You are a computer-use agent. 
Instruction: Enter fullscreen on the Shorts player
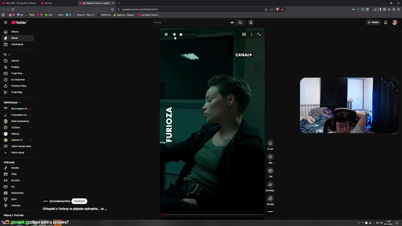coord(259,34)
